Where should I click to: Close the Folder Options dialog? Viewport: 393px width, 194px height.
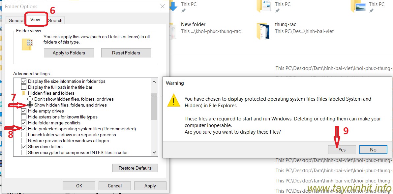(162, 6)
